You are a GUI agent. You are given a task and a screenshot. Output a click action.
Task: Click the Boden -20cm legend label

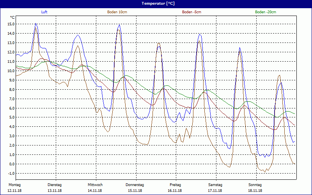[266, 12]
